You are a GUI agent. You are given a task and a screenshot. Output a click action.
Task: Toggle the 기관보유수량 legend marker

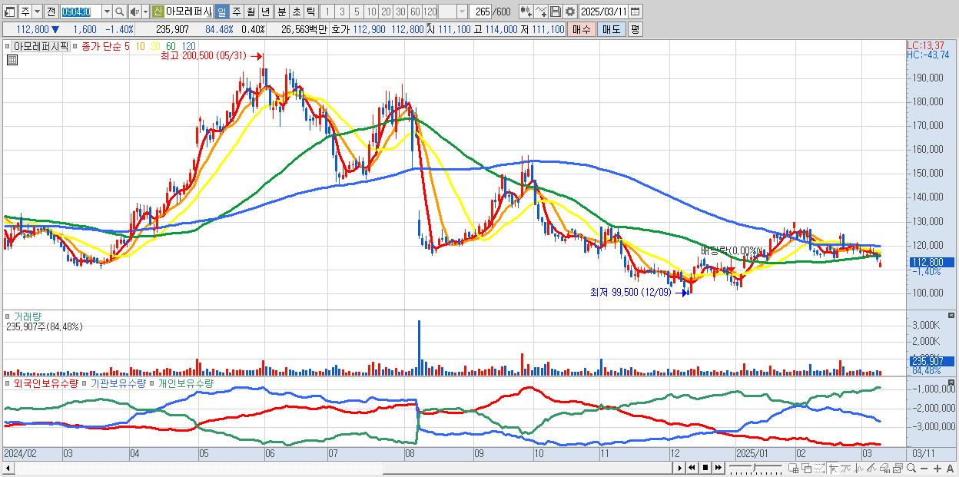pyautogui.click(x=86, y=383)
